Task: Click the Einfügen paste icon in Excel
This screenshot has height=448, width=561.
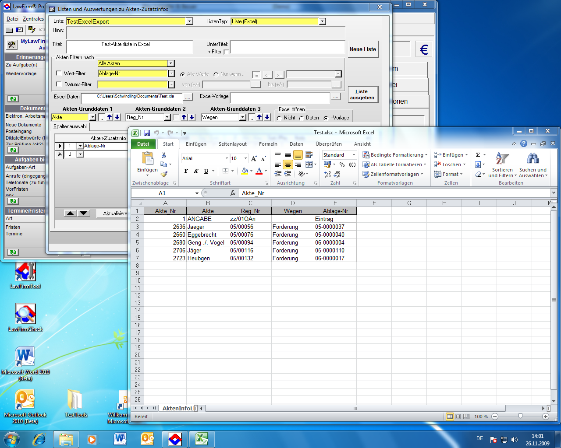Action: pos(148,159)
